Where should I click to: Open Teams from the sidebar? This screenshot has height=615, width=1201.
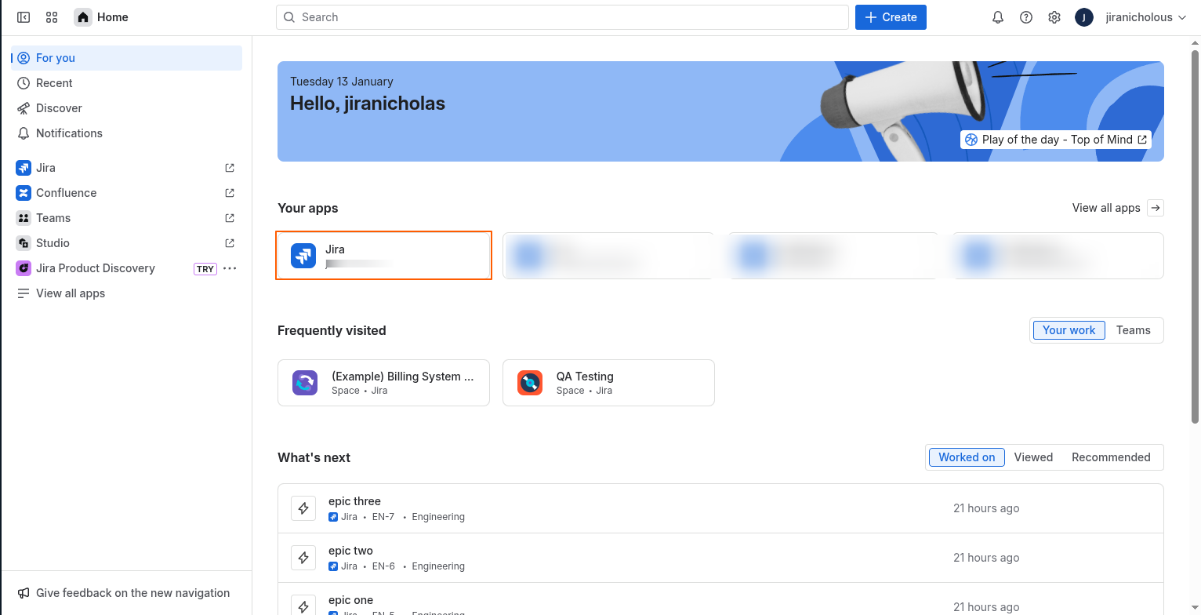tap(53, 217)
